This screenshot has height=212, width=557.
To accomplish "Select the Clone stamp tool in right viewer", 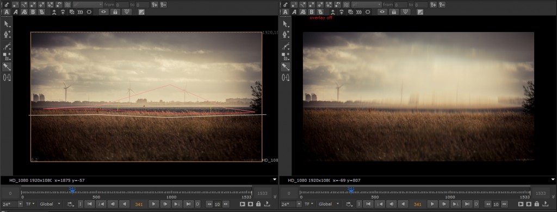I will (x=286, y=56).
